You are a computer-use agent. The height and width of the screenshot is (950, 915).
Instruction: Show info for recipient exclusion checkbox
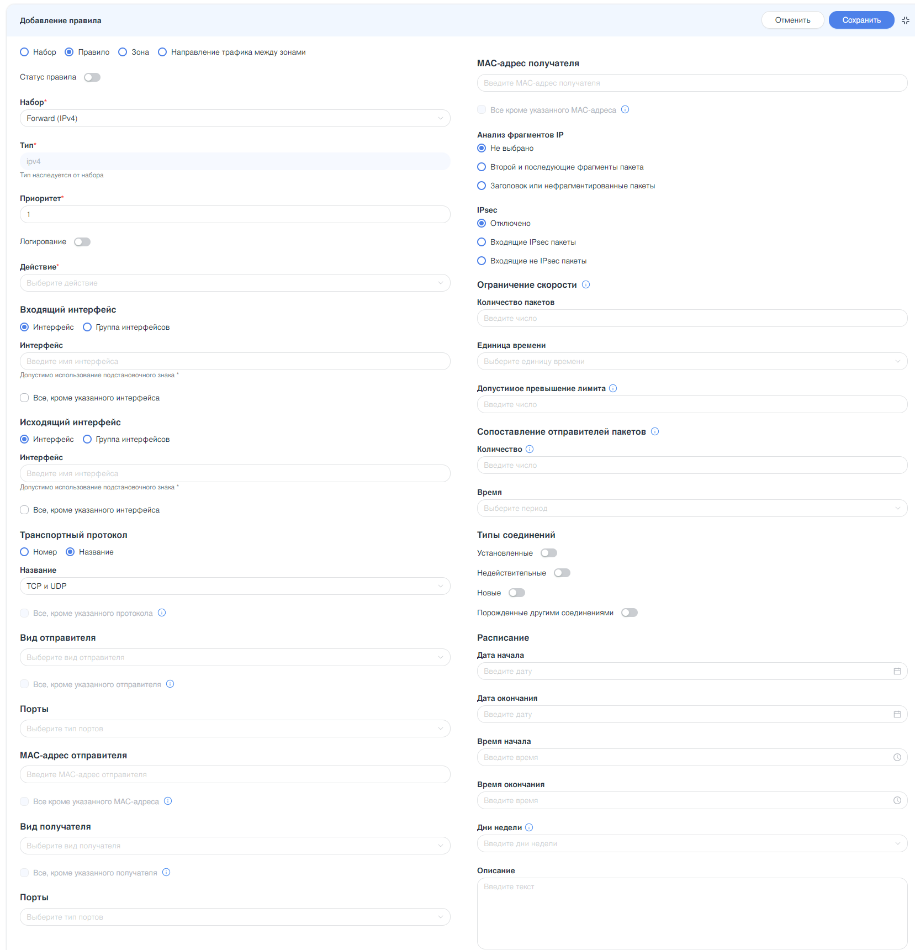coord(166,872)
